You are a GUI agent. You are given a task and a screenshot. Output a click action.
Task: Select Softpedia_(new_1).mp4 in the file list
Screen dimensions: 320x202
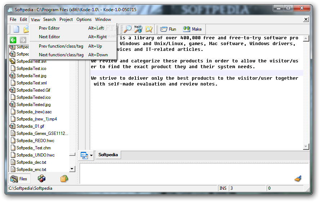tap(37, 119)
